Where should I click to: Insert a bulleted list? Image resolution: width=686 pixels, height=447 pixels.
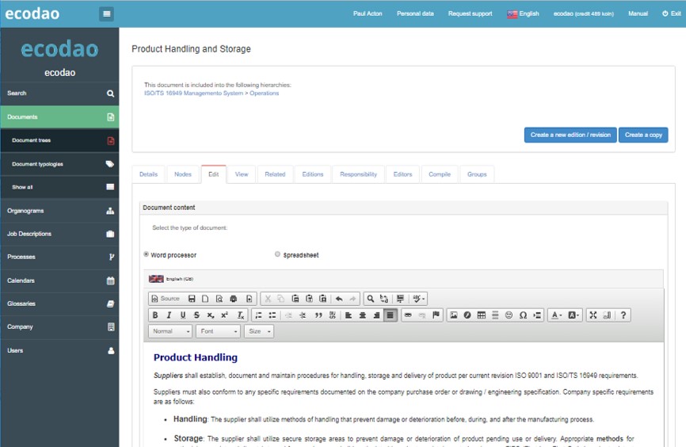tap(272, 315)
